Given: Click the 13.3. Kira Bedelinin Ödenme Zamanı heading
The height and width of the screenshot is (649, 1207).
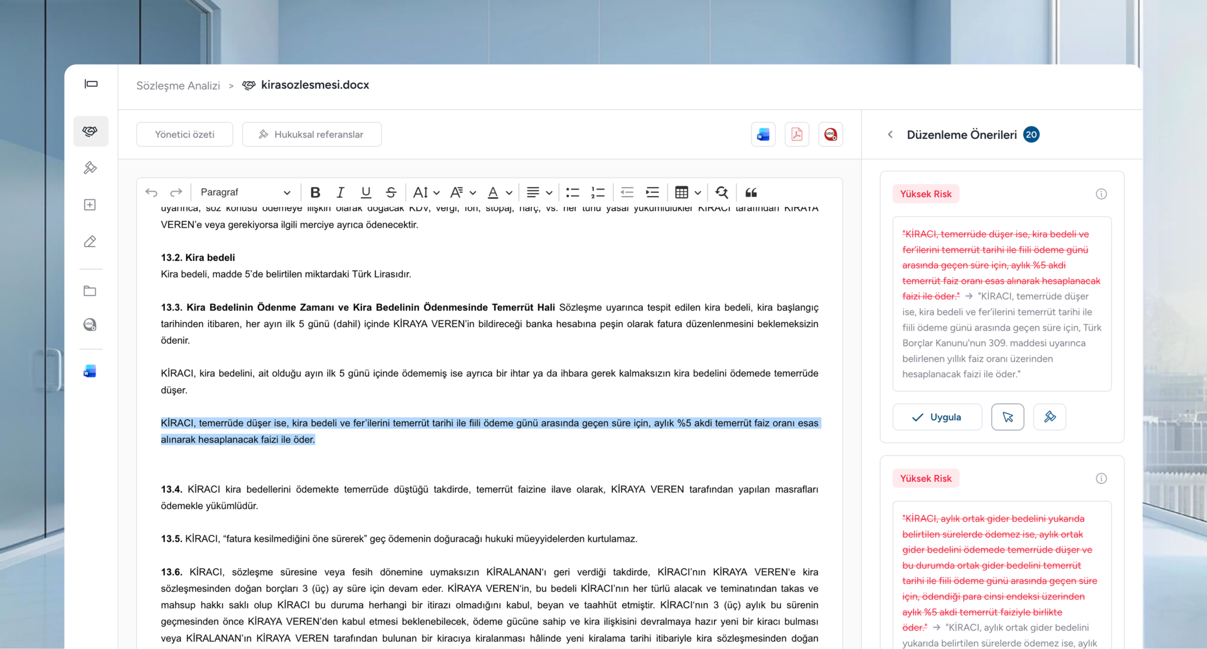Looking at the screenshot, I should 357,308.
